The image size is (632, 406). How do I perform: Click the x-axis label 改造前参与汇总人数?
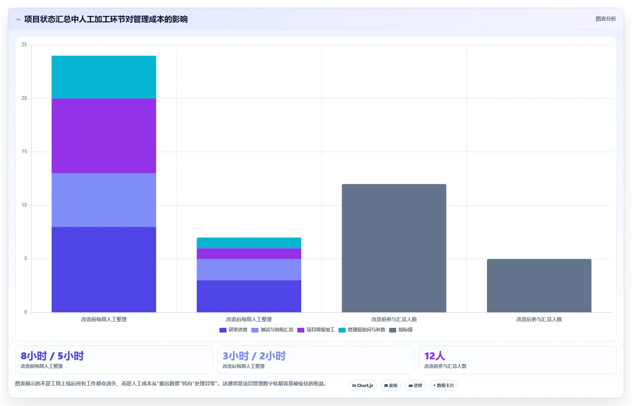394,319
